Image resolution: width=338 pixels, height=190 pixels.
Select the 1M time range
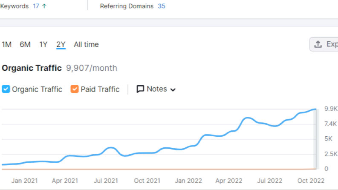(7, 44)
